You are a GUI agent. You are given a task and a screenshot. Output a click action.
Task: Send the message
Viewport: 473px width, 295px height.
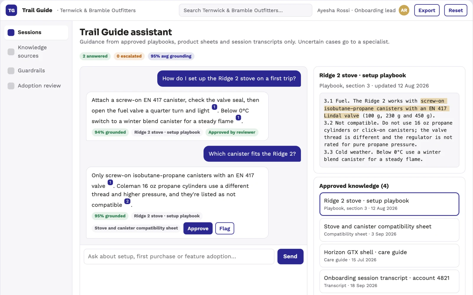pos(290,257)
